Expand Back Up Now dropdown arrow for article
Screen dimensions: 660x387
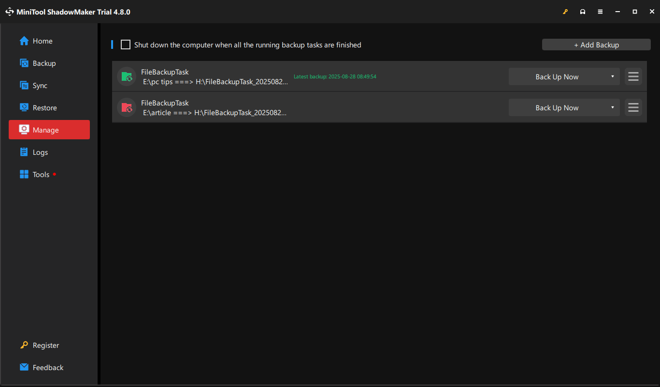pos(613,107)
